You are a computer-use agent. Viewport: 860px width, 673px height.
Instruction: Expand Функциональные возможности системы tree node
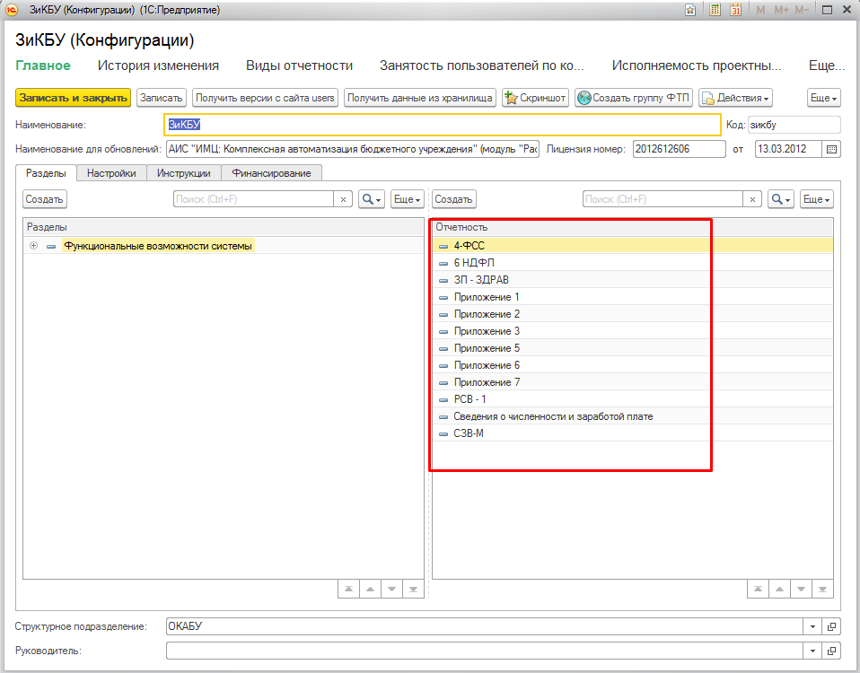34,245
